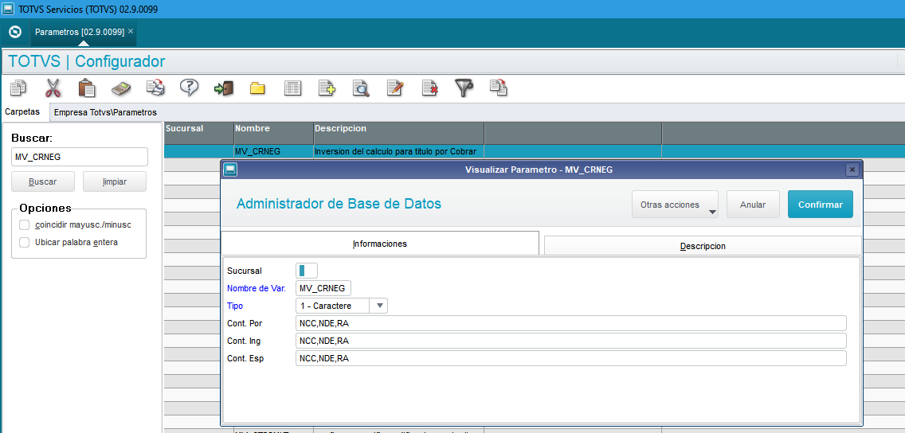Click the Copy toolbar icon
This screenshot has height=433, width=905.
pos(19,88)
